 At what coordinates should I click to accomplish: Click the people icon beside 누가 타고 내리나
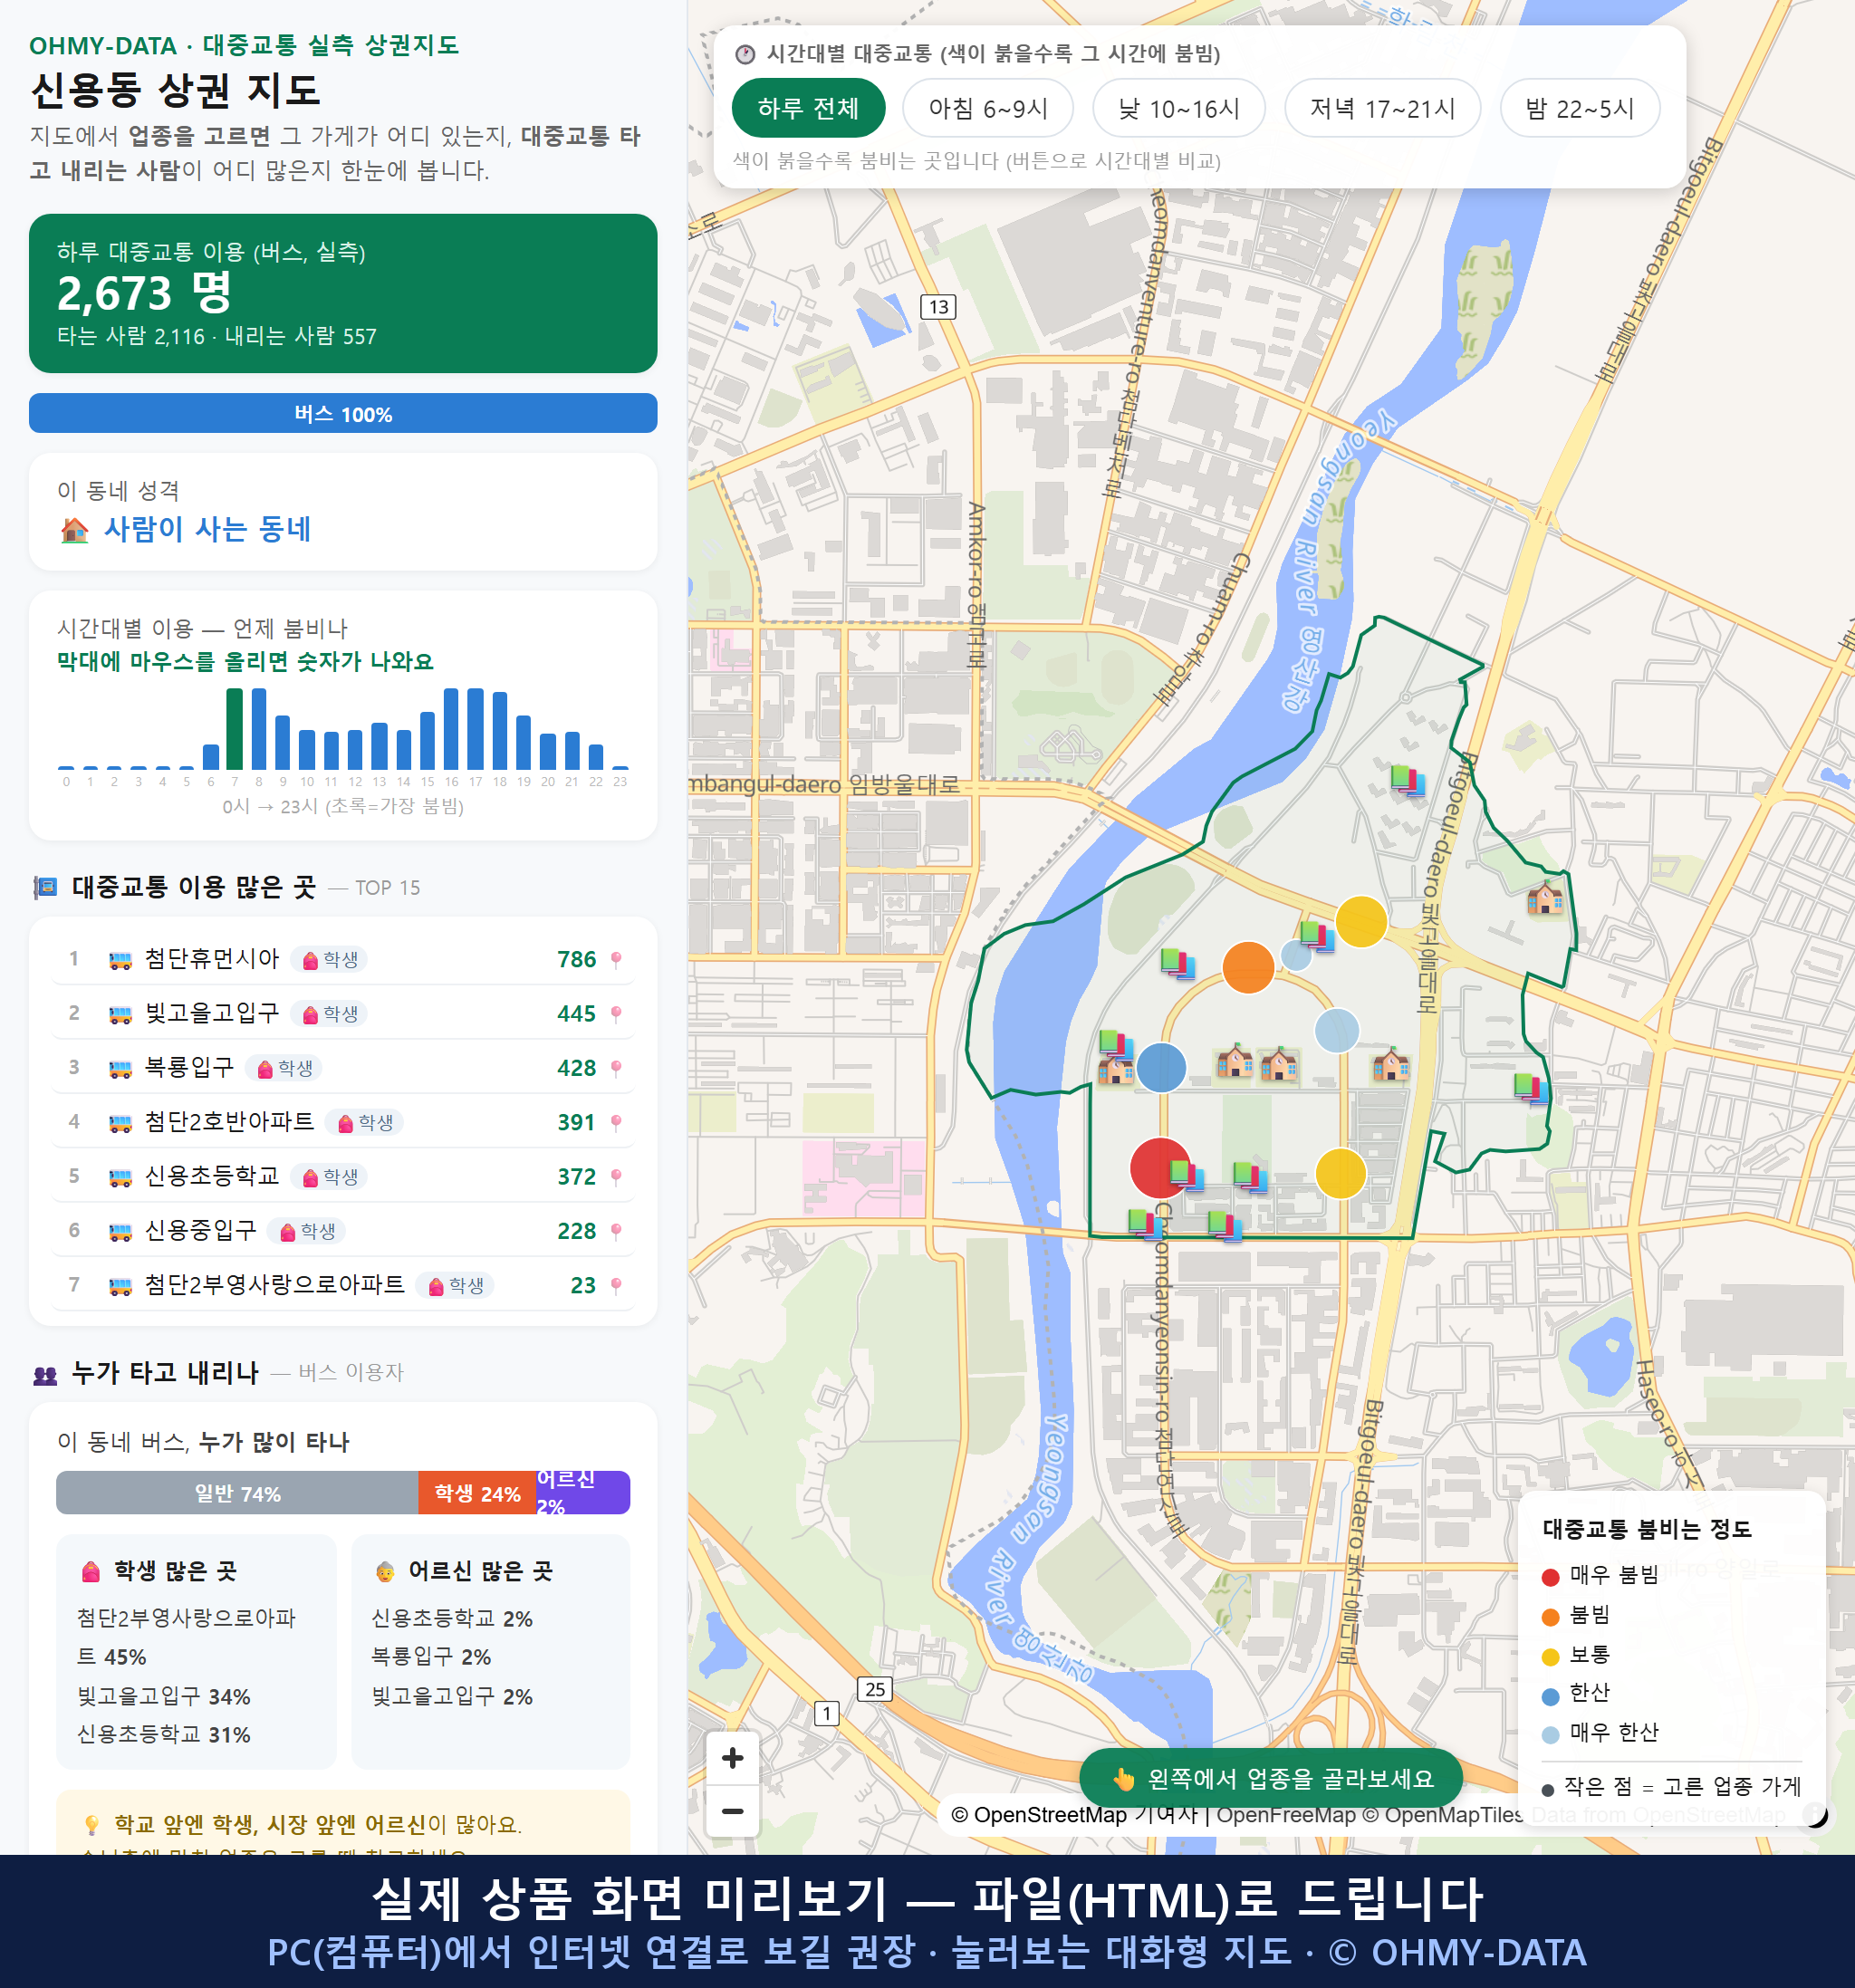[45, 1375]
